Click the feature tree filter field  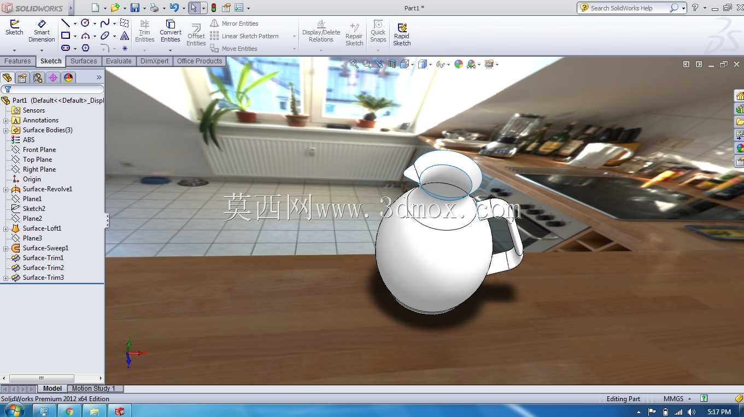[52, 89]
